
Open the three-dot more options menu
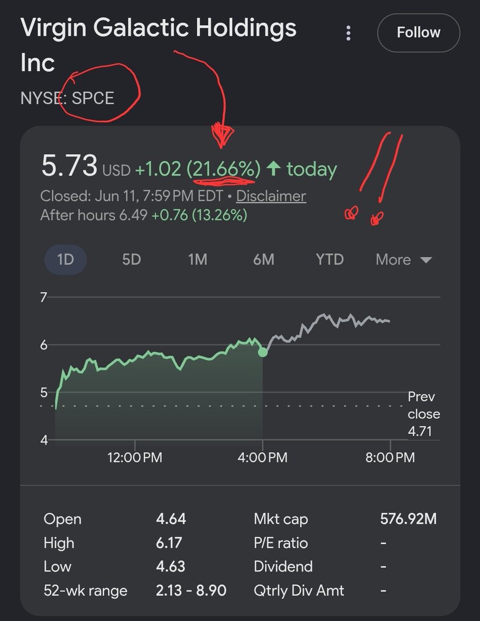(x=349, y=33)
